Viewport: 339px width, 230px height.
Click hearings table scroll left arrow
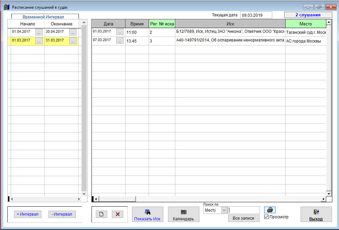96,199
